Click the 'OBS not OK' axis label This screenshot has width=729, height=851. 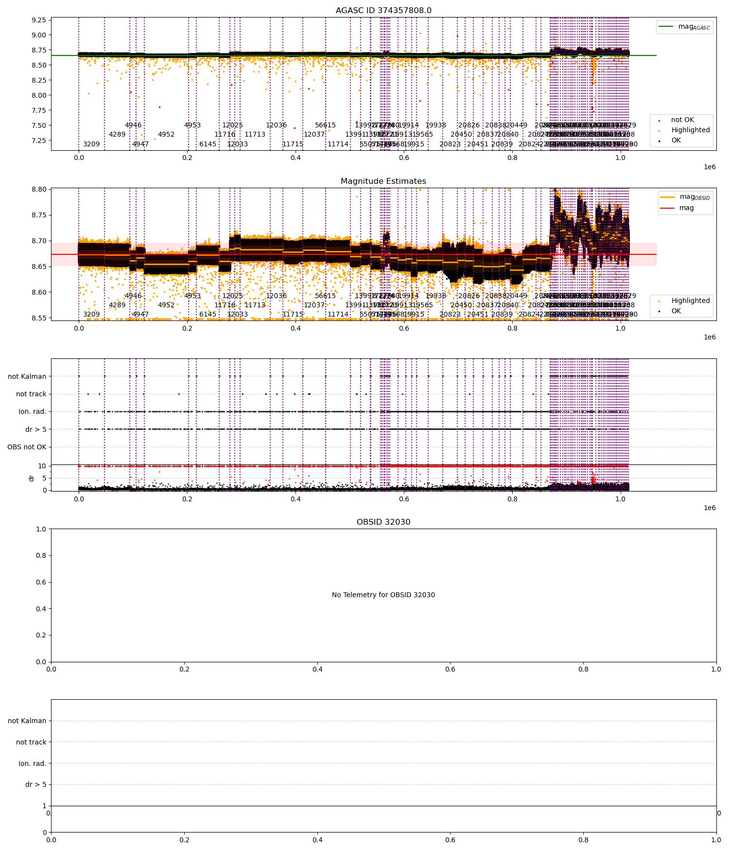pyautogui.click(x=27, y=447)
